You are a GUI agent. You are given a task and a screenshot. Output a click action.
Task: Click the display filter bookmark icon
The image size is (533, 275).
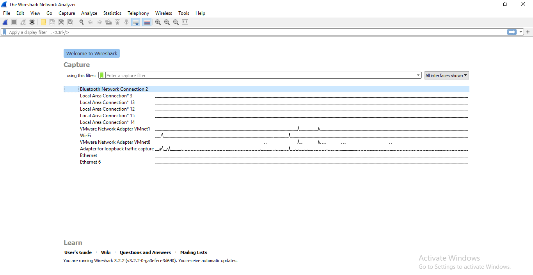(4, 32)
